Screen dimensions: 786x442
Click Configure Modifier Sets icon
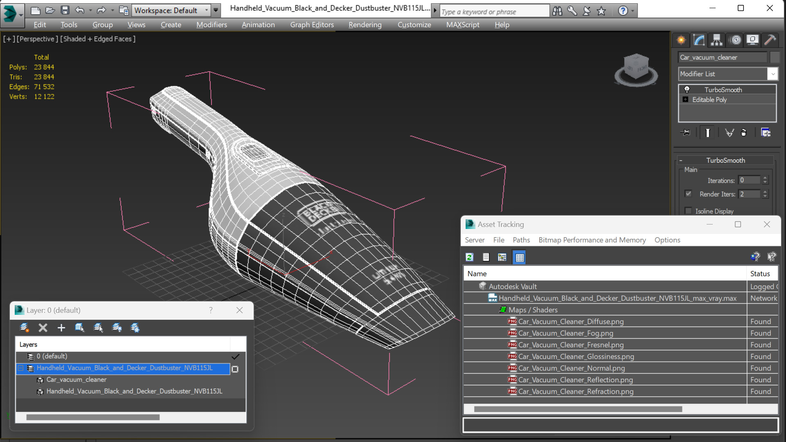pos(766,132)
